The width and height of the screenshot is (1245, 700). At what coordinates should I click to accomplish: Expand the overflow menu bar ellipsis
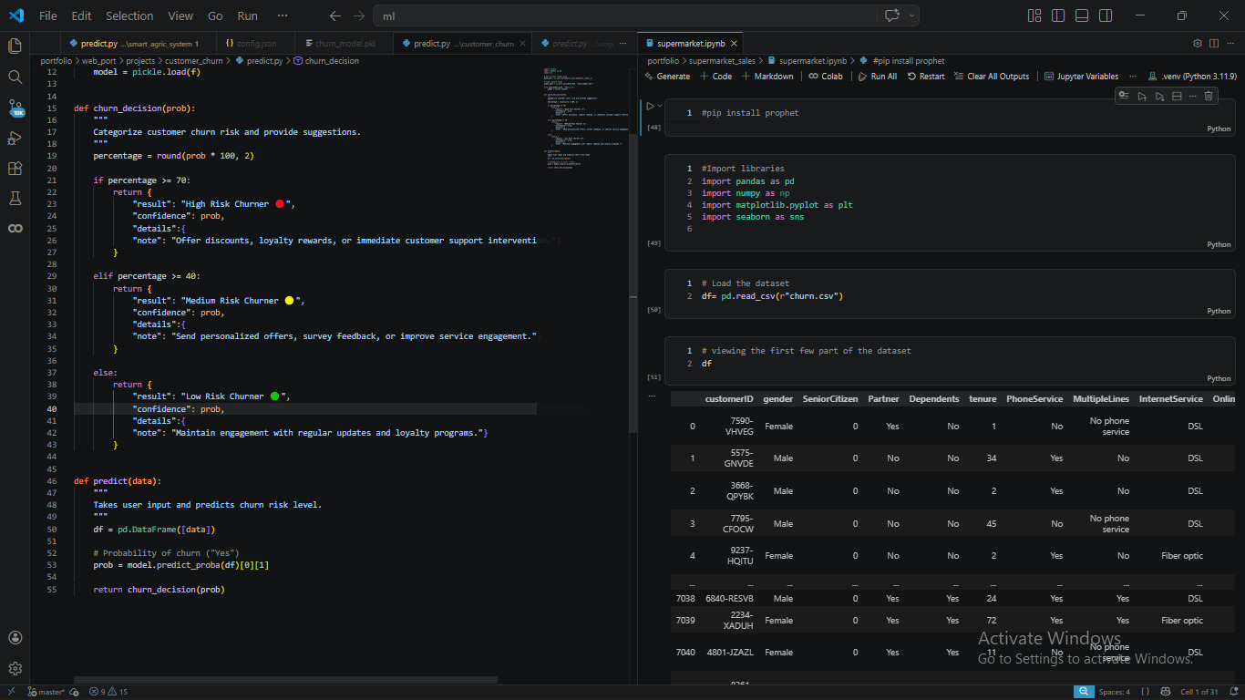coord(282,15)
